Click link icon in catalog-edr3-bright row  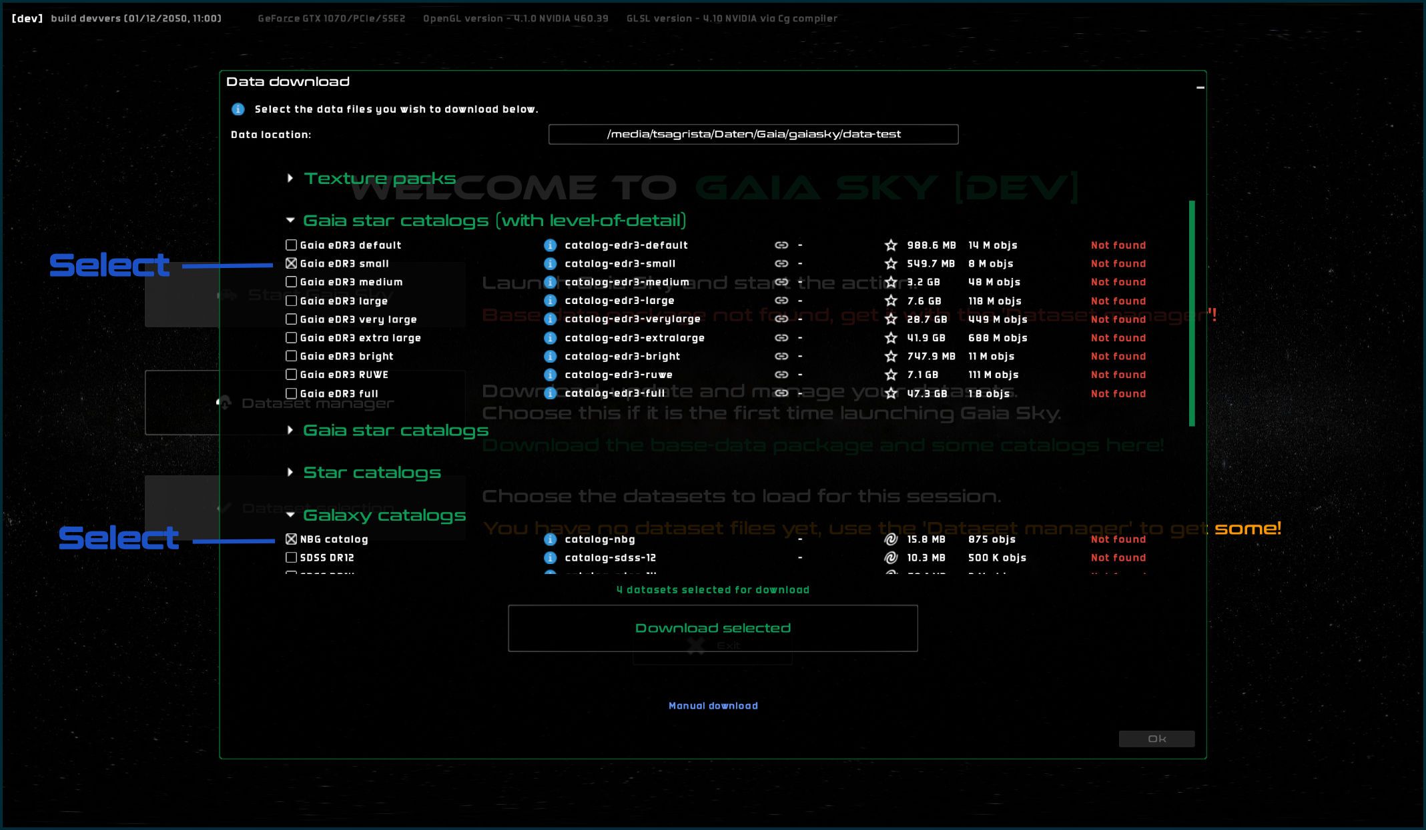[781, 356]
